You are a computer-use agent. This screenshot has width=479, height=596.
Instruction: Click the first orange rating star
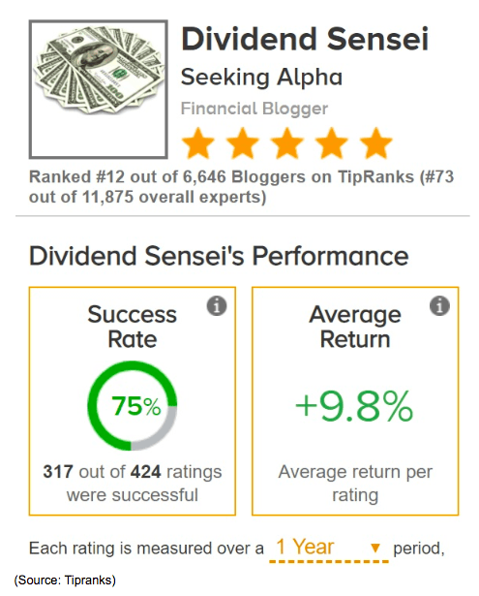198,142
